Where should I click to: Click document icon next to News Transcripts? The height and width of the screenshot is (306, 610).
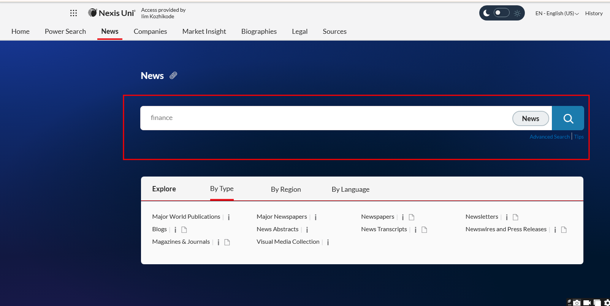tap(424, 230)
